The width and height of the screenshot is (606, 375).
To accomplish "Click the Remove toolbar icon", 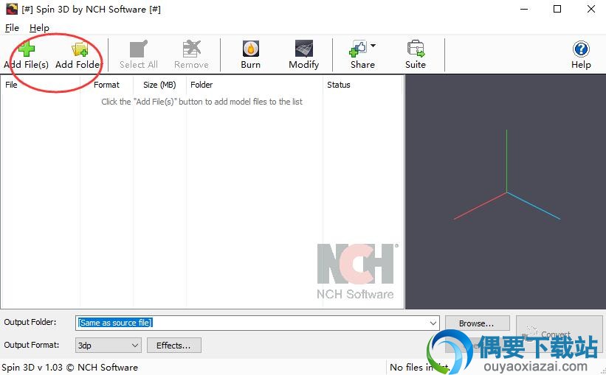I will 192,49.
